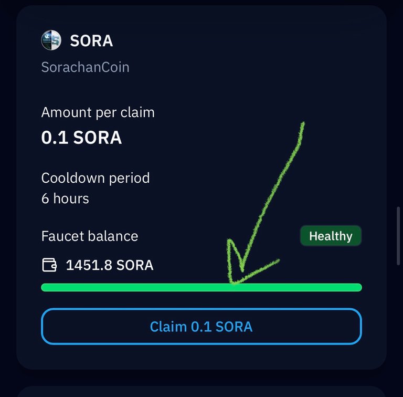The height and width of the screenshot is (397, 403).
Task: Click the green faucet balance progress bar
Action: [x=131, y=287]
